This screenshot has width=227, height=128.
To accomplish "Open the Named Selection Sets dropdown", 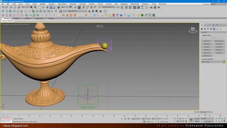I will pyautogui.click(x=108, y=7).
